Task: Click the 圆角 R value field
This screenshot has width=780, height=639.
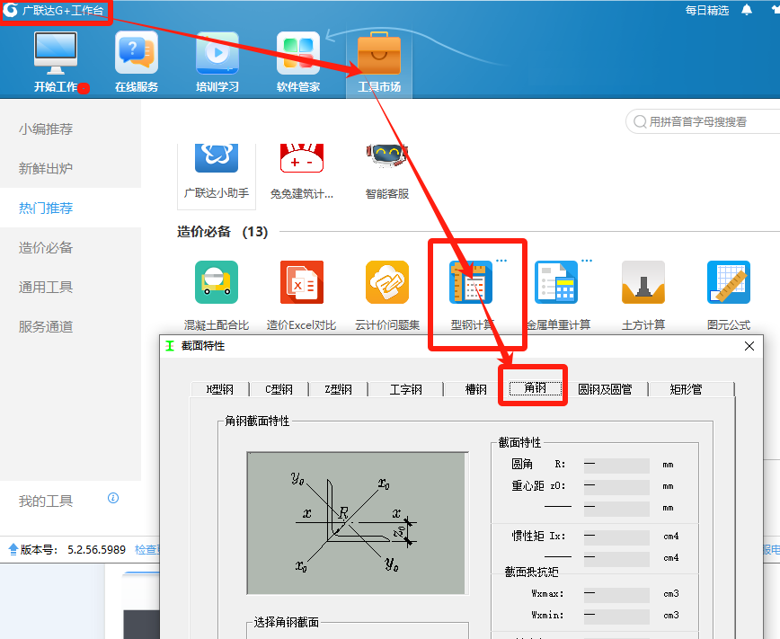Action: click(616, 465)
